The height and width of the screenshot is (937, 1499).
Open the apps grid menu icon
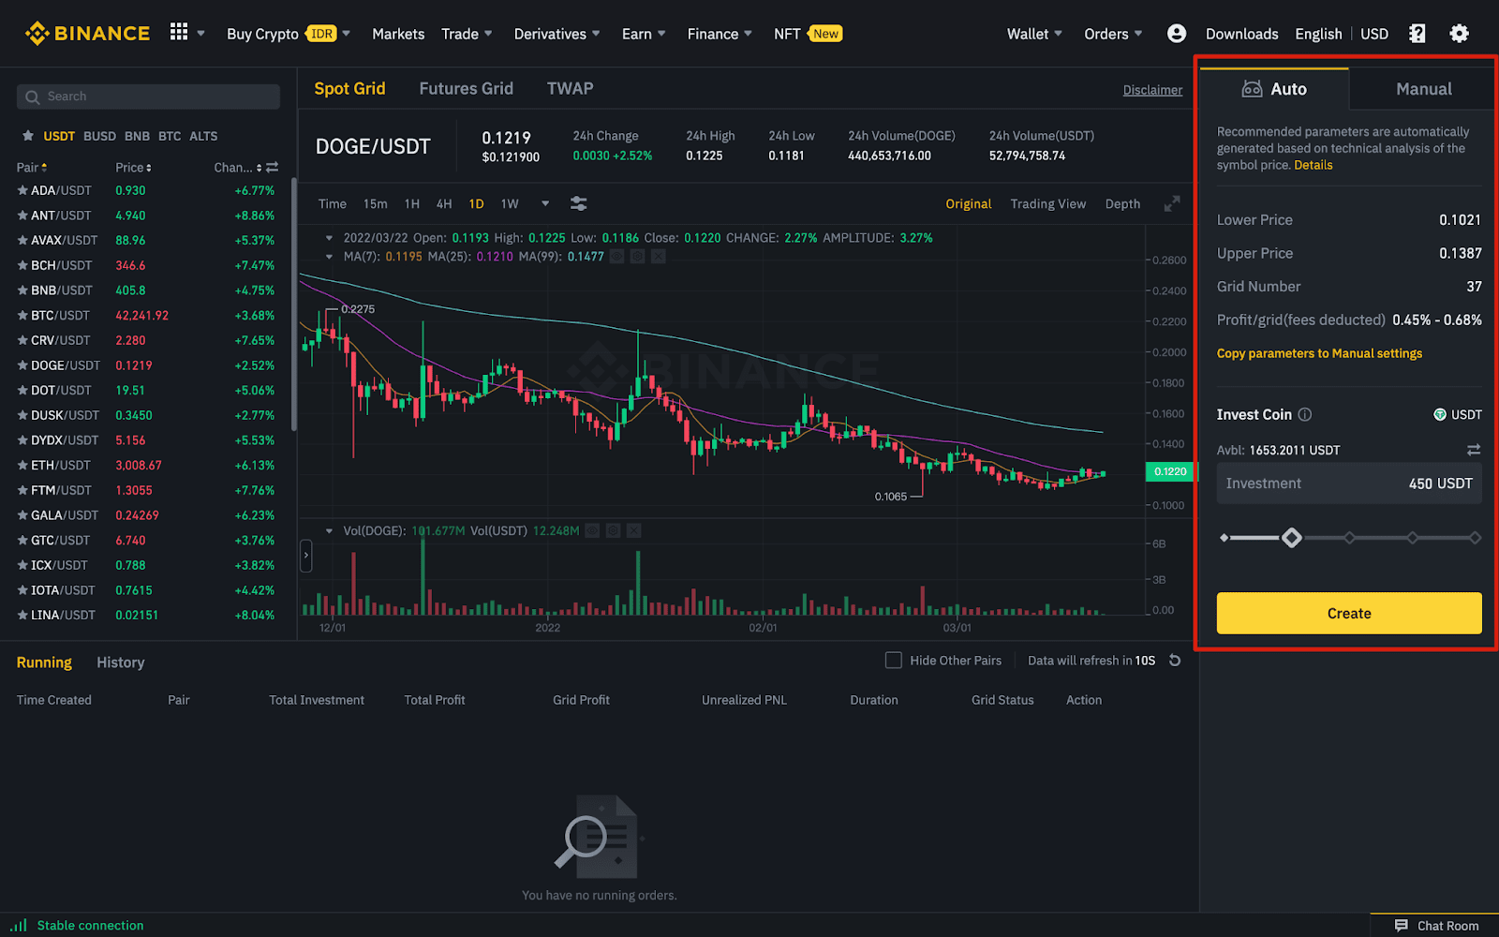(179, 32)
